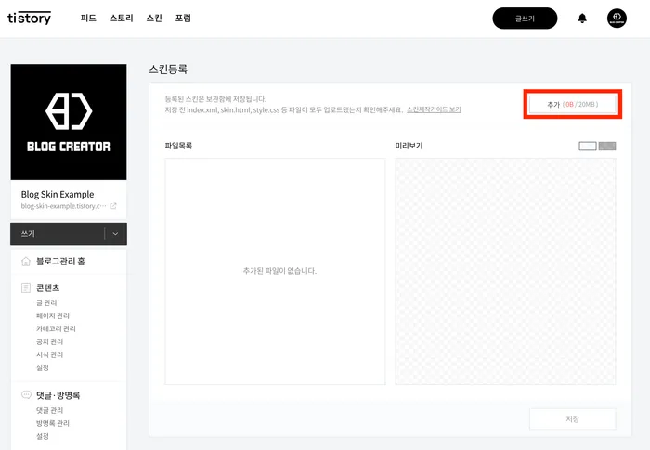
Task: Open the 피드 menu
Action: [x=88, y=18]
